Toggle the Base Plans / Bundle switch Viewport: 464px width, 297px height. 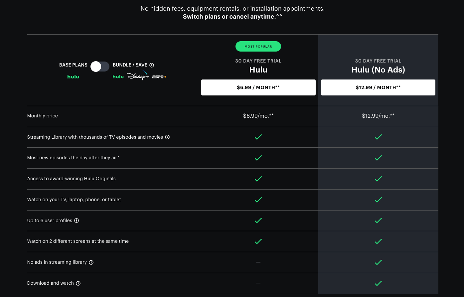pos(100,67)
